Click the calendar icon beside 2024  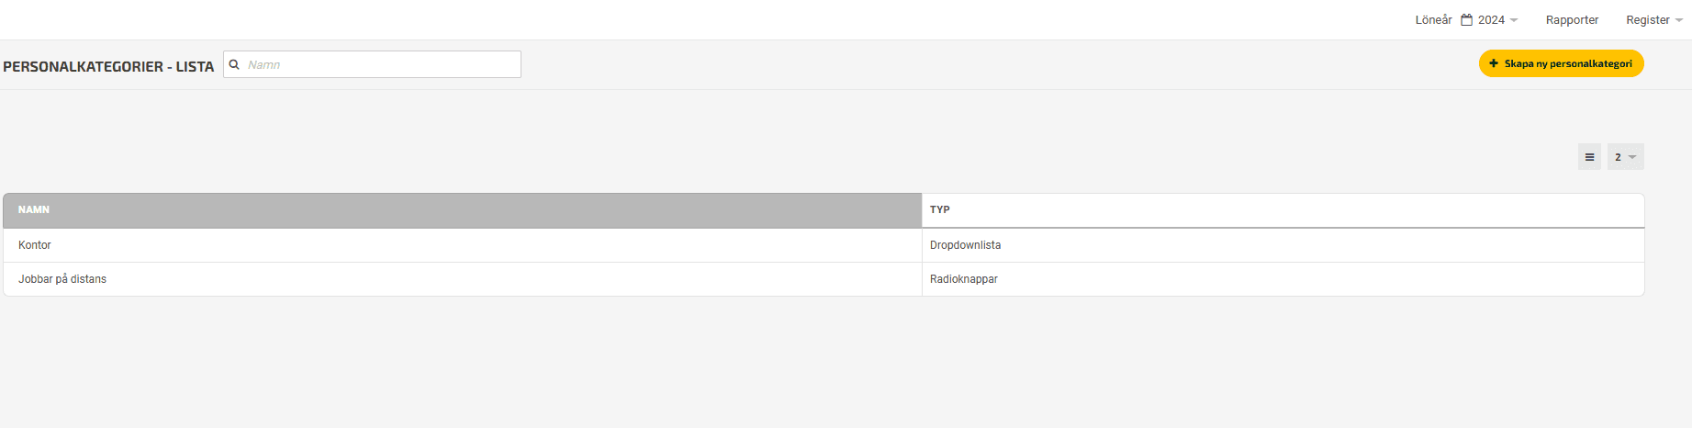click(x=1467, y=19)
